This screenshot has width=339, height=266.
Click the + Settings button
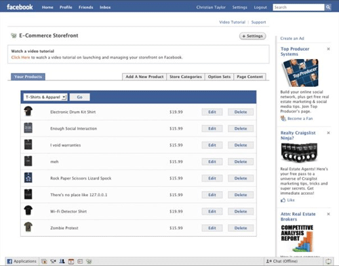tap(252, 36)
